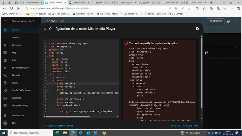The width and height of the screenshot is (242, 136).
Task: Open the Map sidebar entry
Action: pos(20,53)
